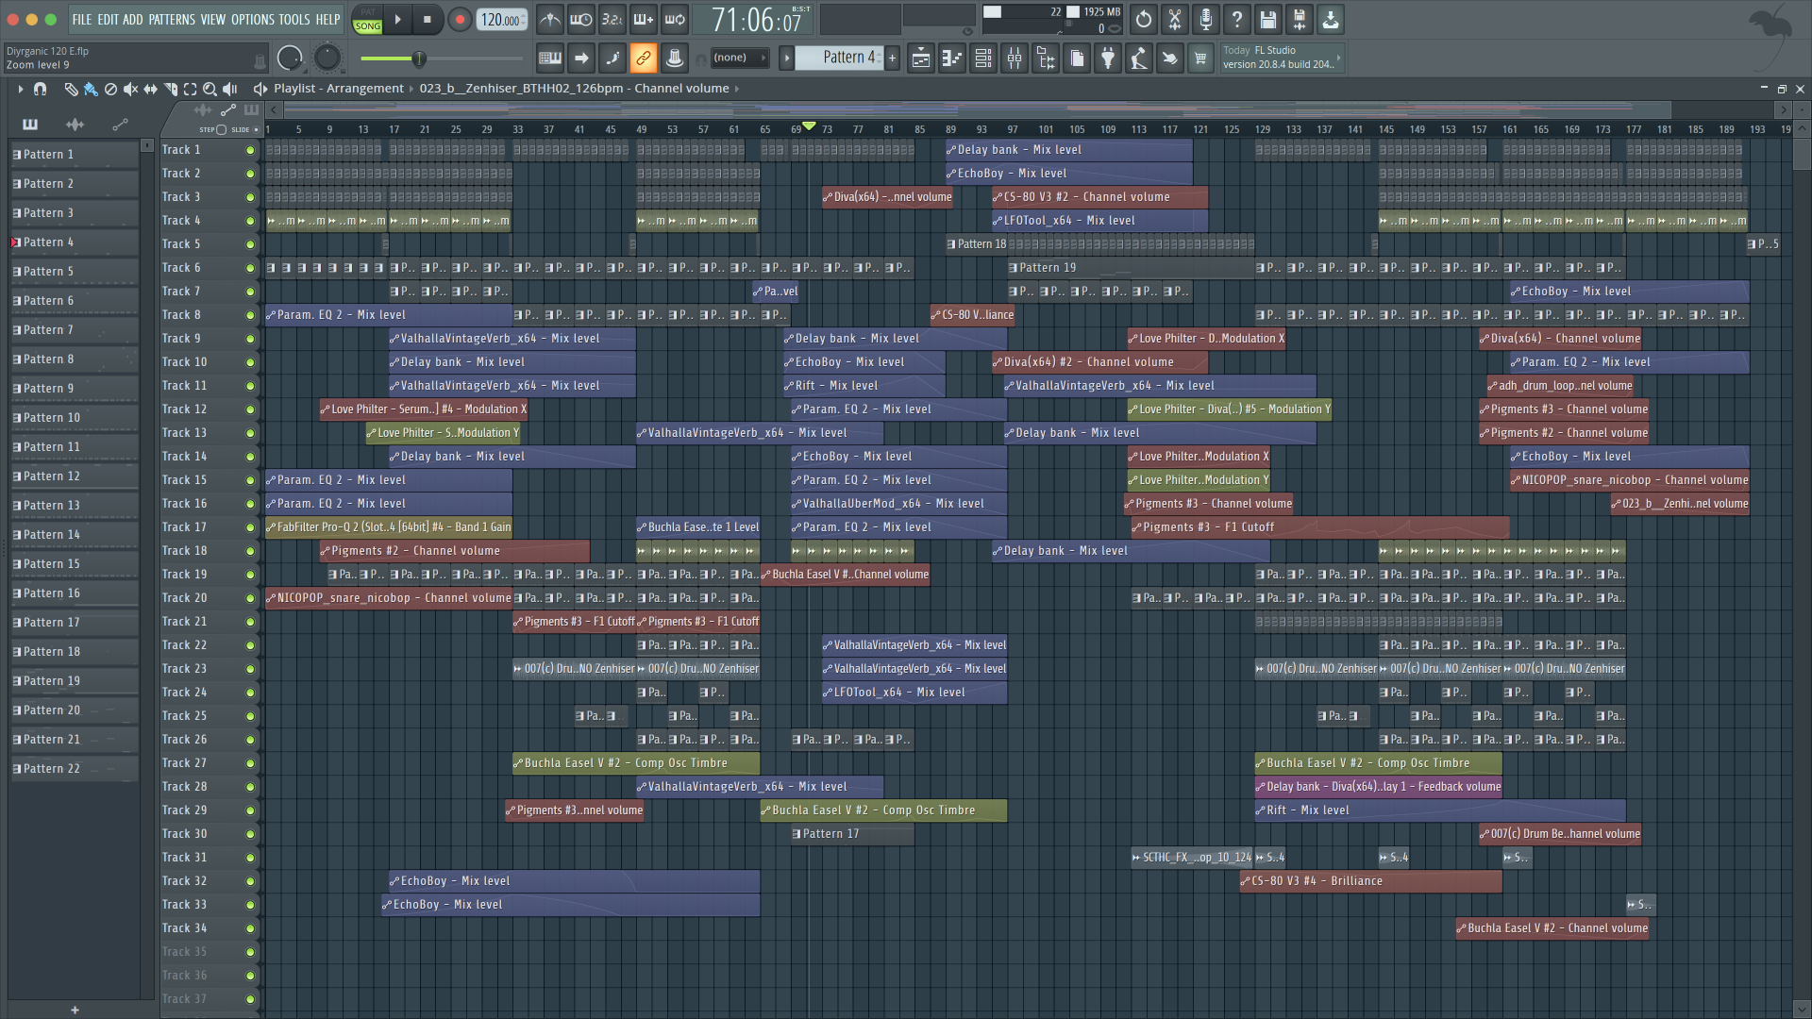Toggle the link/multilink to controllers button

tap(644, 58)
